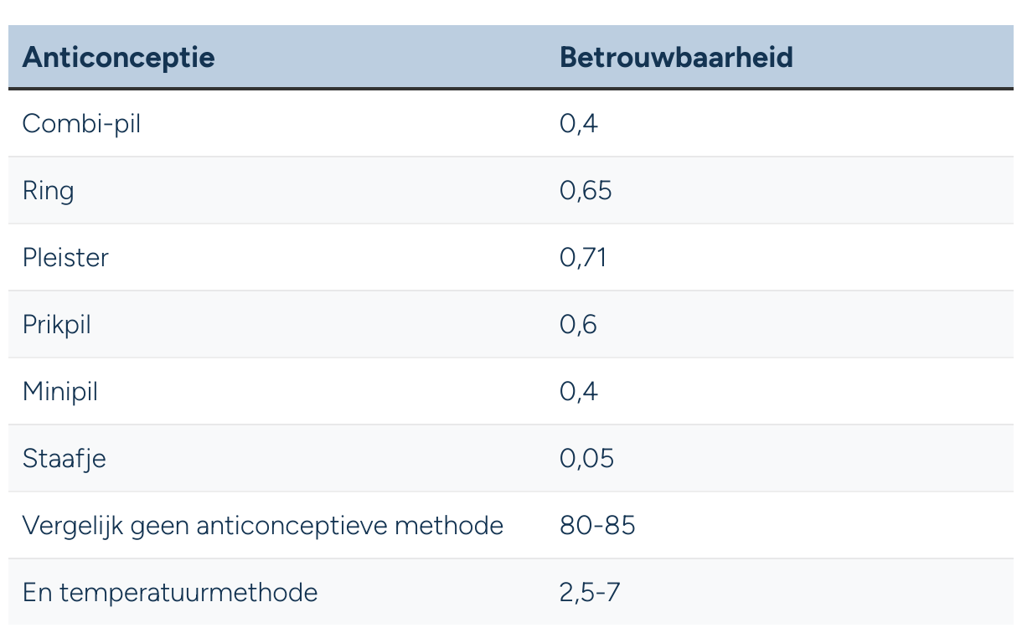Screen dimensions: 1022x633
Task: Click the Prikpil cell
Action: [57, 324]
